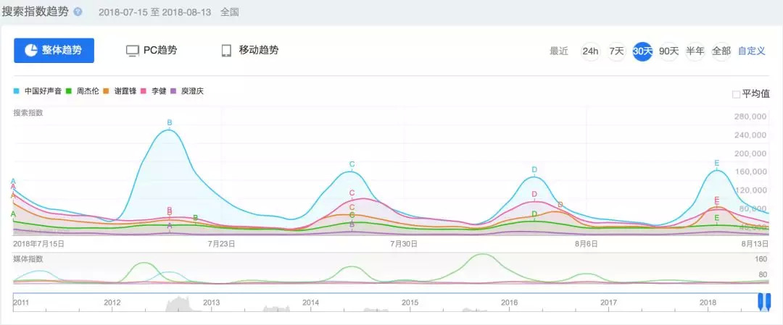
Task: Select the 90天 time range
Action: (668, 51)
